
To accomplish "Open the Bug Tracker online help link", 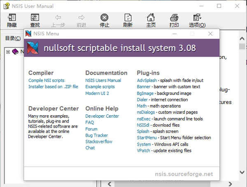I will click(96, 135).
